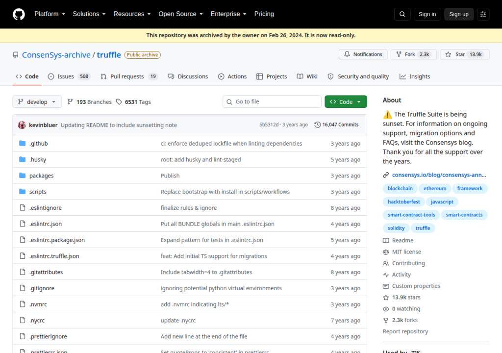Screen dimensions: 502x353
Task: Click the Branches git-branch icon
Action: (70, 101)
